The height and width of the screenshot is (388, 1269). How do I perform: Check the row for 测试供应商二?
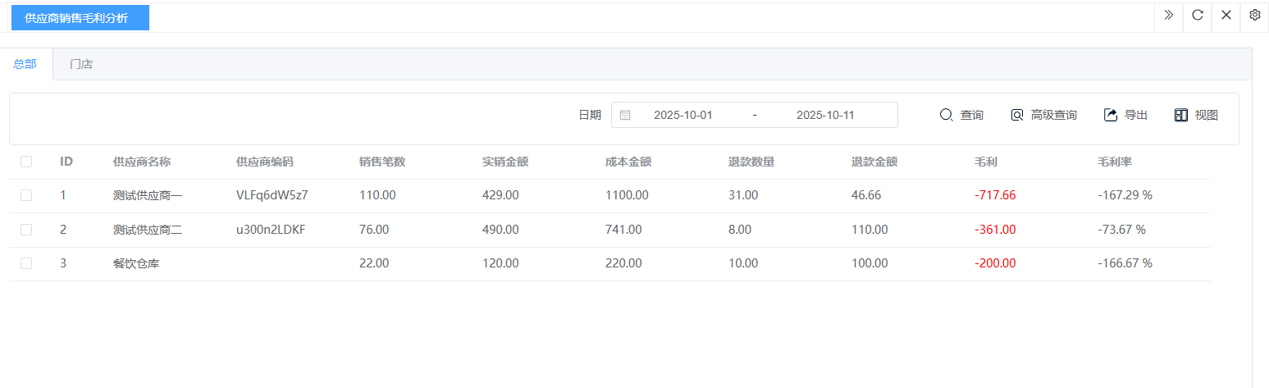click(26, 230)
